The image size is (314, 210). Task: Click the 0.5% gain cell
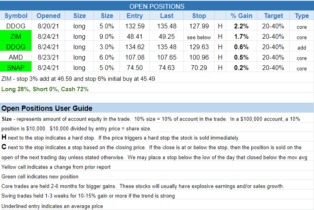pos(241,57)
